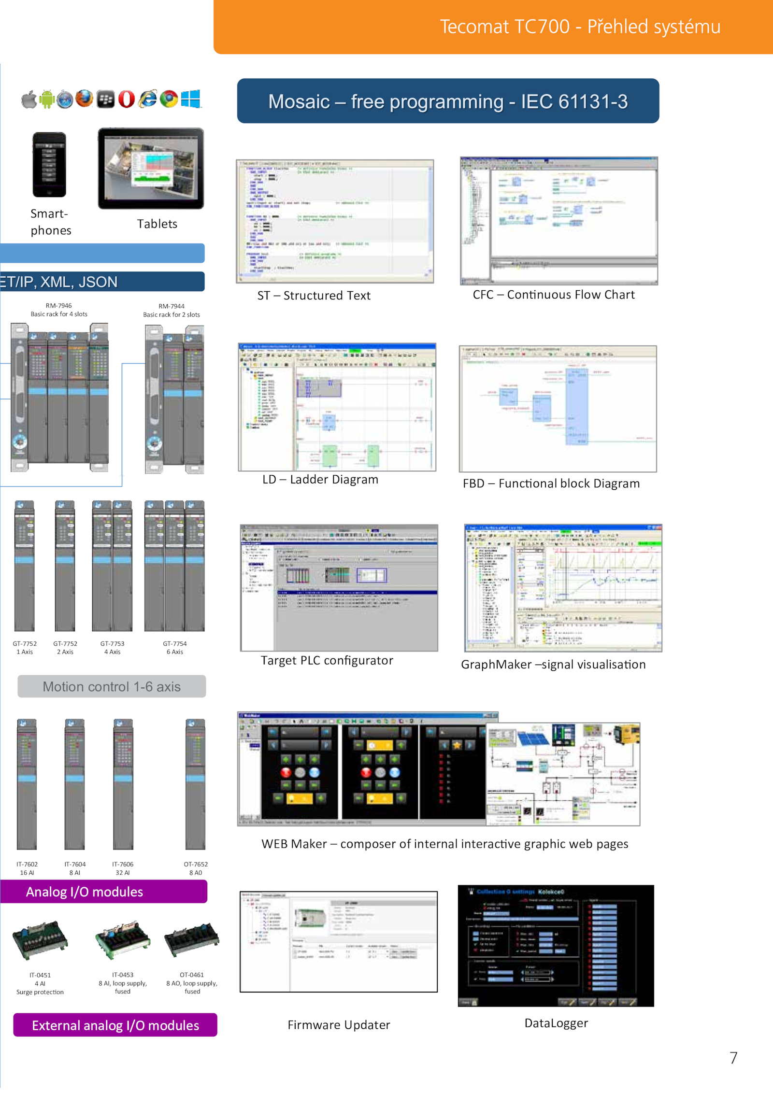Select the GT-7754 6 Axis module
Image resolution: width=773 pixels, height=1093 pixels.
(x=174, y=566)
